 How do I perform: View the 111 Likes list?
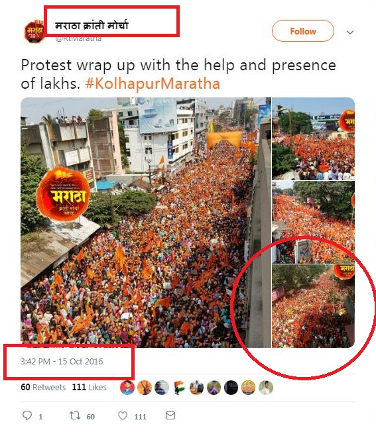coord(90,387)
